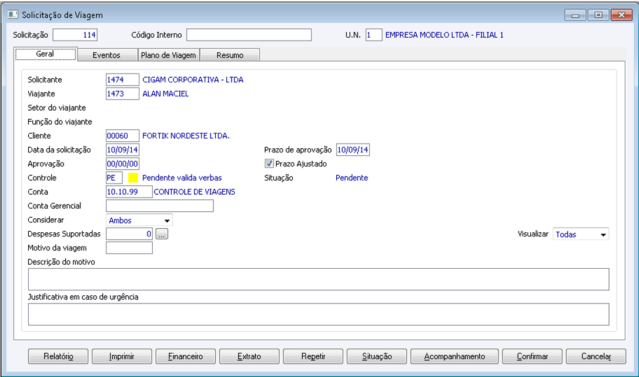Screen dimensions: 639x377
Task: Switch to the Geral tab
Action: pyautogui.click(x=45, y=54)
